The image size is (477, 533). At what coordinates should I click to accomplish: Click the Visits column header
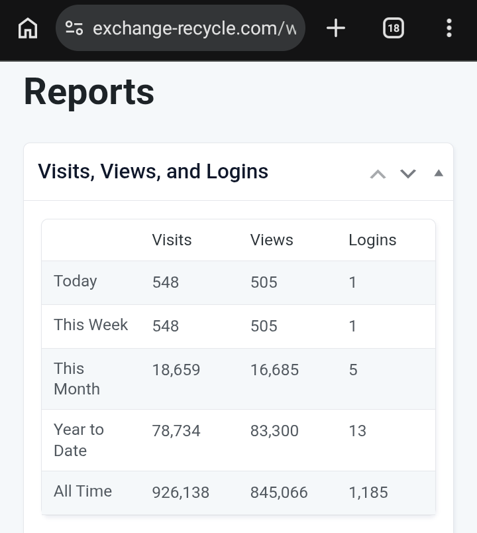click(x=172, y=240)
